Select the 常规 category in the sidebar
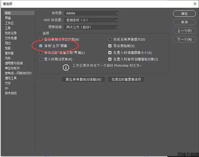This screenshot has width=199, height=157. coord(19,13)
